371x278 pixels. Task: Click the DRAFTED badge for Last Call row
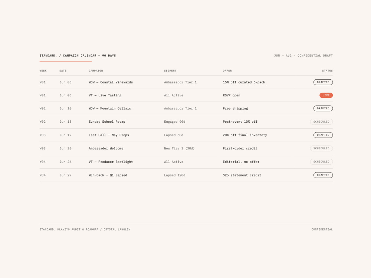click(x=323, y=135)
